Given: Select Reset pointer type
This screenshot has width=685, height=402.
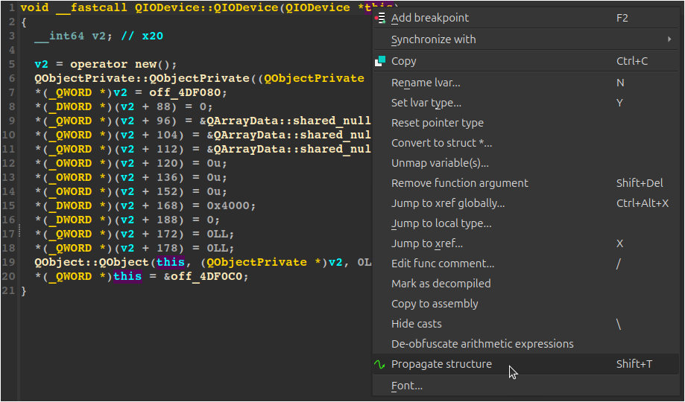Looking at the screenshot, I should coord(437,123).
